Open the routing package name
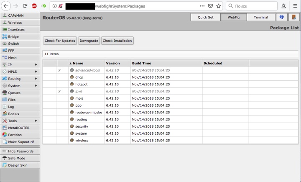The image size is (301, 182). pos(81,119)
